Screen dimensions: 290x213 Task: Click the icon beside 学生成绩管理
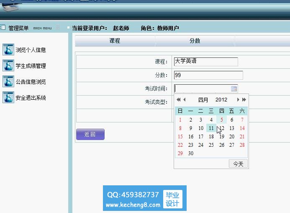point(8,65)
